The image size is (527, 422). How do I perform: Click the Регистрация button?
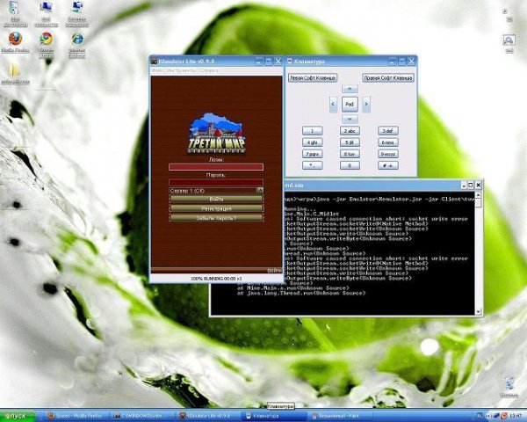coord(216,207)
